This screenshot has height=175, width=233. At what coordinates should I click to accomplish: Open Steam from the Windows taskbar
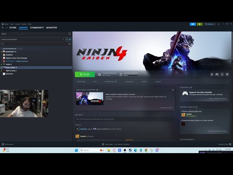(x=130, y=150)
